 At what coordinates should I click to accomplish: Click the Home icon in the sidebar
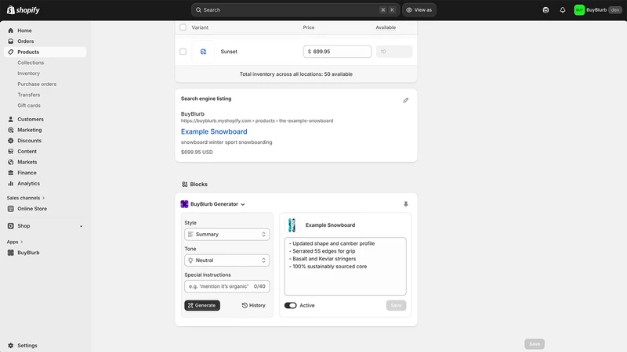coord(11,31)
